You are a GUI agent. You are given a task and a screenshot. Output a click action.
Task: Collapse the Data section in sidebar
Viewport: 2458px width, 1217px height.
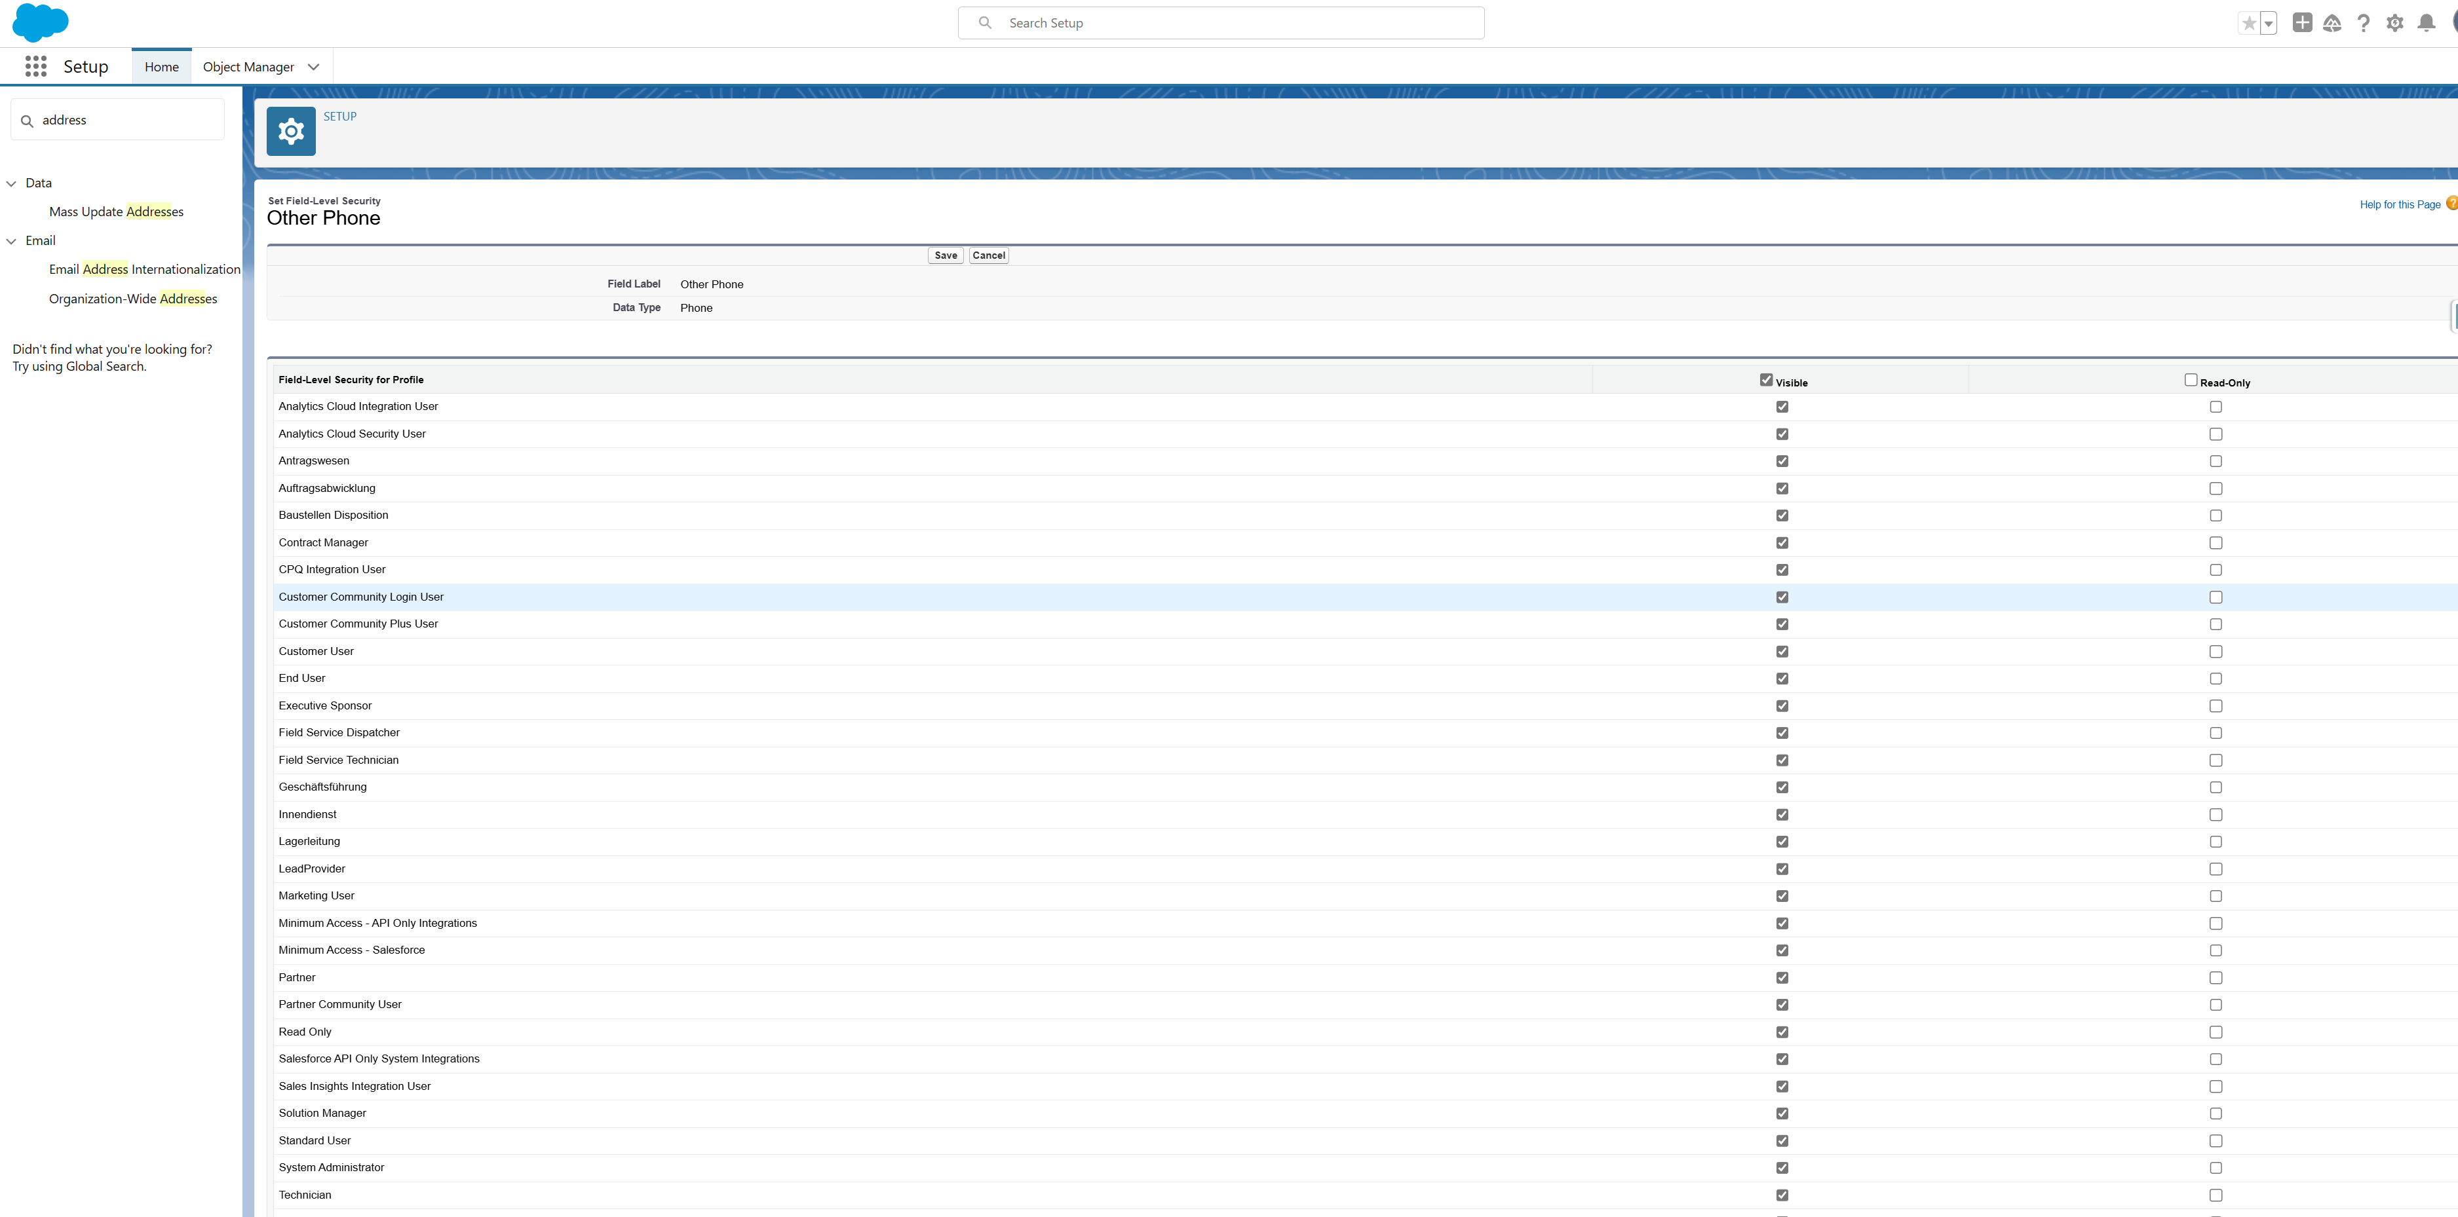coord(11,183)
